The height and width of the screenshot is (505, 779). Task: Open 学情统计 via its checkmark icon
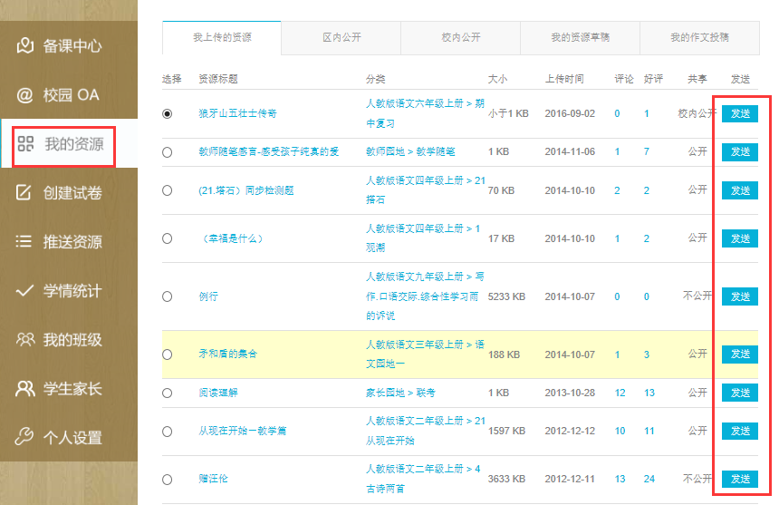(x=25, y=291)
